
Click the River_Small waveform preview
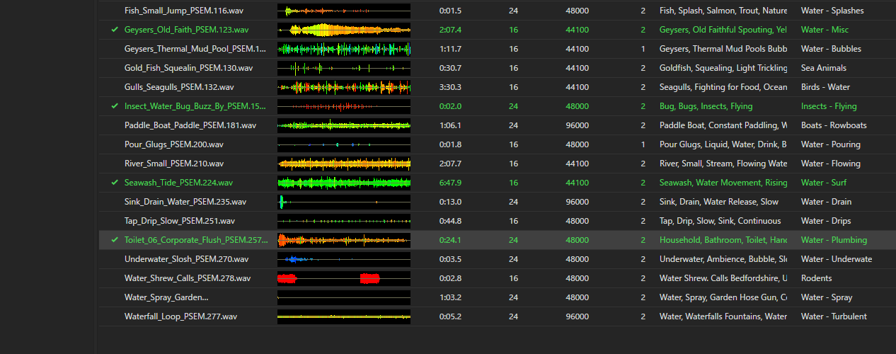tap(344, 164)
